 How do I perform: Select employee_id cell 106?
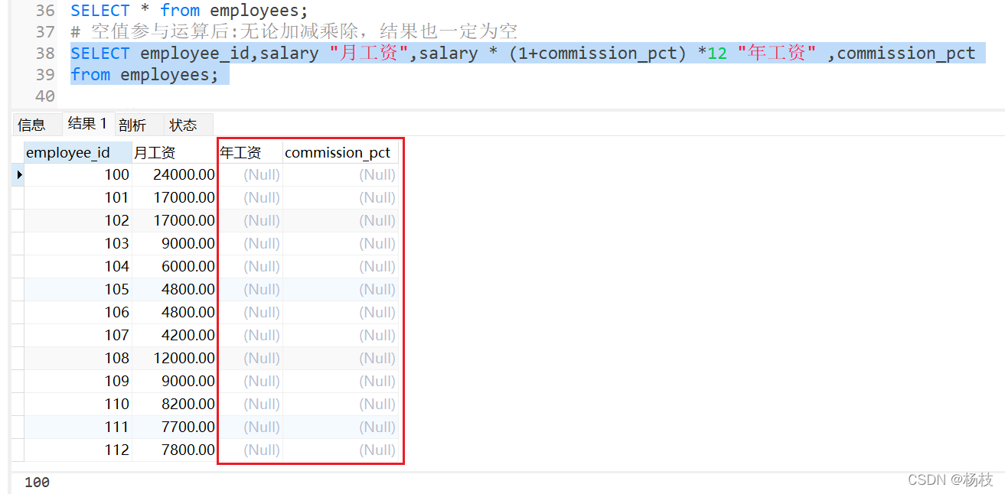click(x=78, y=312)
